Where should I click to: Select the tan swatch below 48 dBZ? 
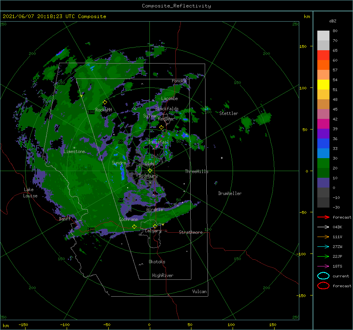(323, 104)
